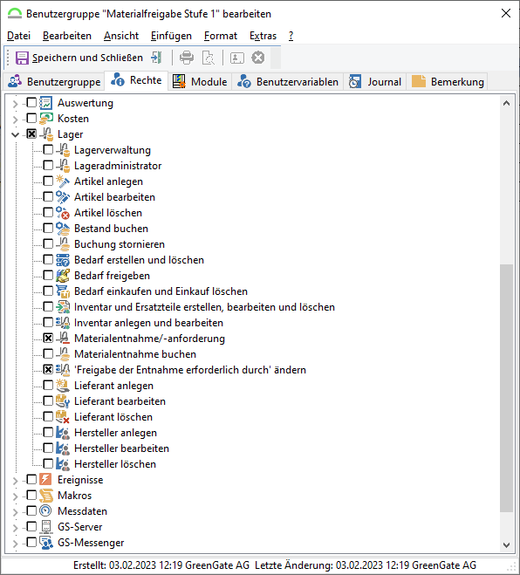Click the scrollbar up arrow
The width and height of the screenshot is (520, 575).
click(x=506, y=104)
